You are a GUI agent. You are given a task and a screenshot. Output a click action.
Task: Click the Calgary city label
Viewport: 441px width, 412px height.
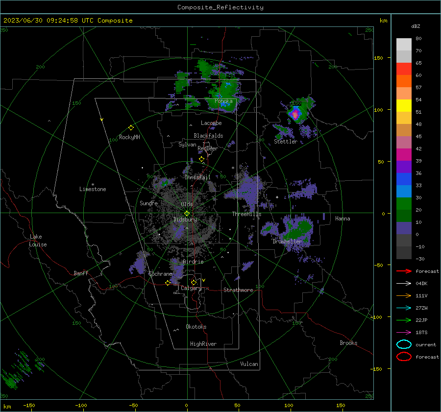click(x=191, y=288)
